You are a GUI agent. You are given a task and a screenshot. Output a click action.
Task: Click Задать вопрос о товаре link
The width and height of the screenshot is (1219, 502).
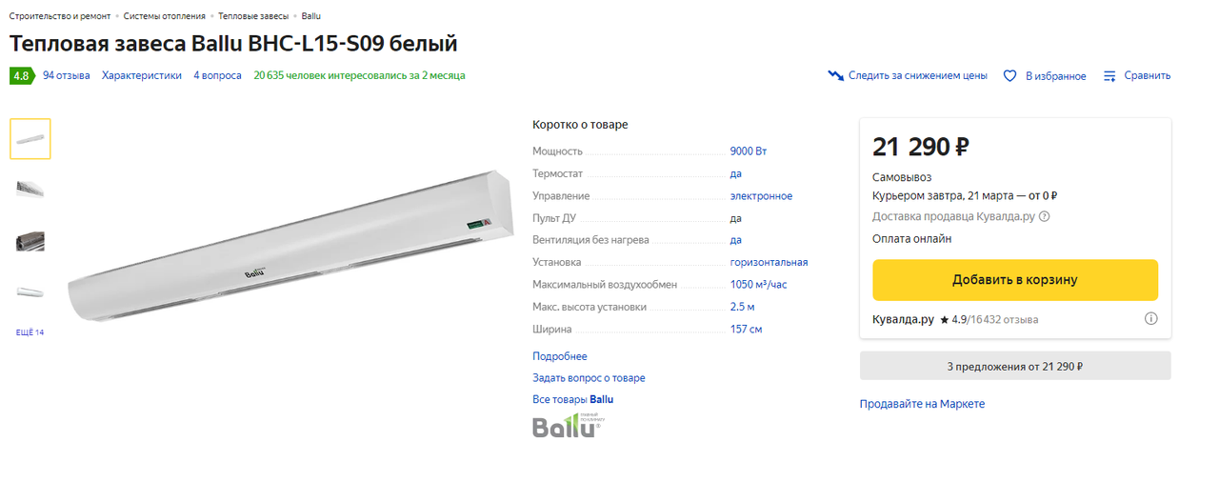pos(589,378)
